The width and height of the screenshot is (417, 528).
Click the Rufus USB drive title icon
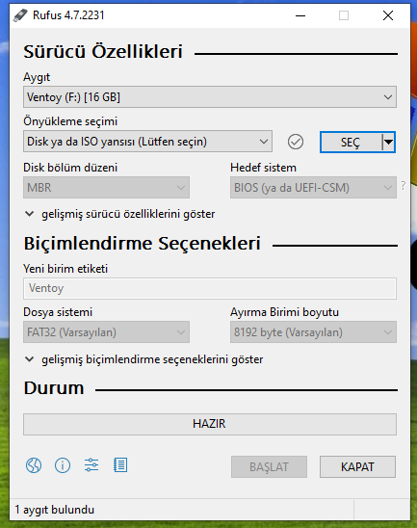(20, 15)
